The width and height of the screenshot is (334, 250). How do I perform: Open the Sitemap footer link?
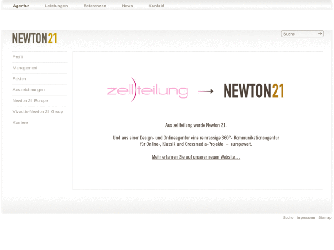(x=325, y=217)
